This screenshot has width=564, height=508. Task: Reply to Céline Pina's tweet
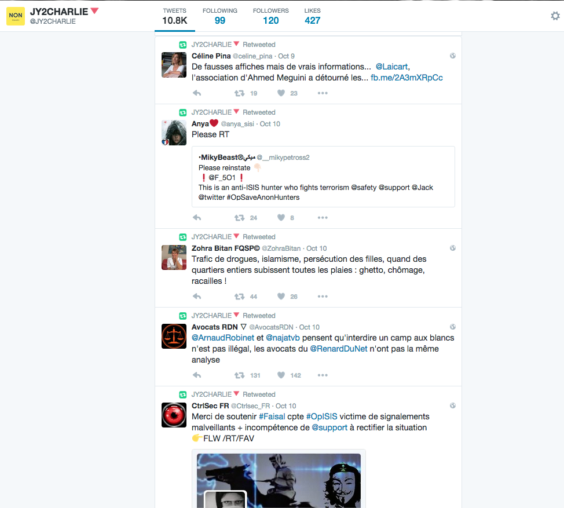coord(197,93)
